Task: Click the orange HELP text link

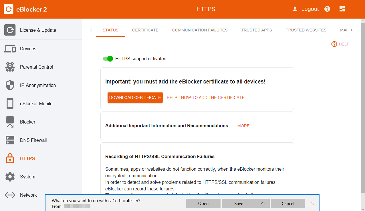Action: 344,44
